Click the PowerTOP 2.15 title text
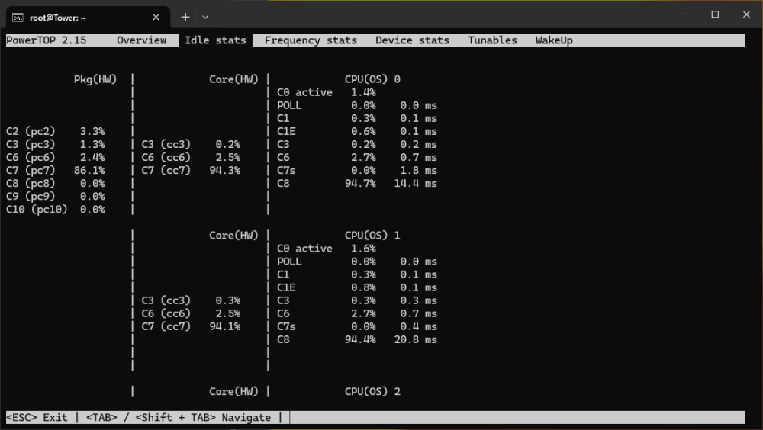This screenshot has width=763, height=430. (x=47, y=40)
